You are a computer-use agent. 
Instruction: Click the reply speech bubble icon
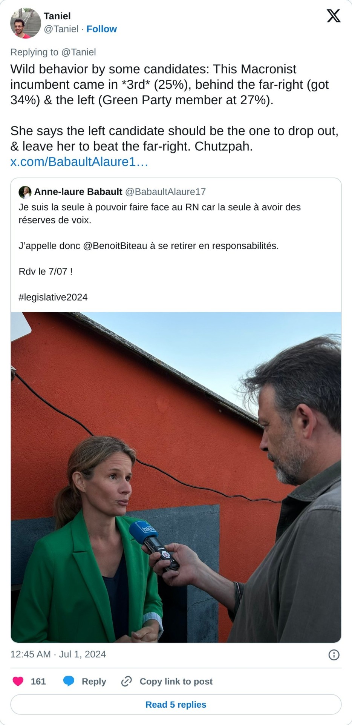(x=69, y=681)
